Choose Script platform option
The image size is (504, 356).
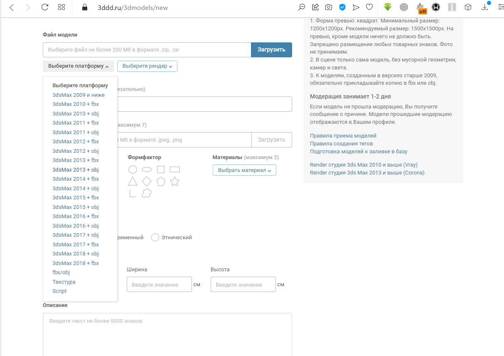(x=59, y=291)
